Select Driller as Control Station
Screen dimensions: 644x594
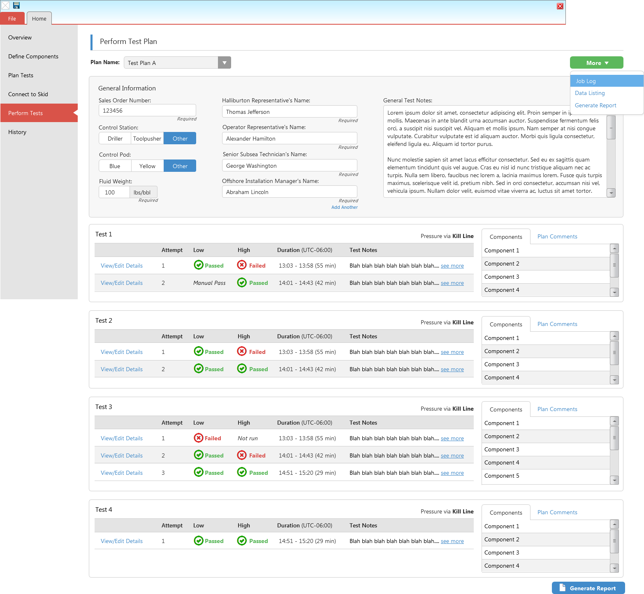(115, 139)
